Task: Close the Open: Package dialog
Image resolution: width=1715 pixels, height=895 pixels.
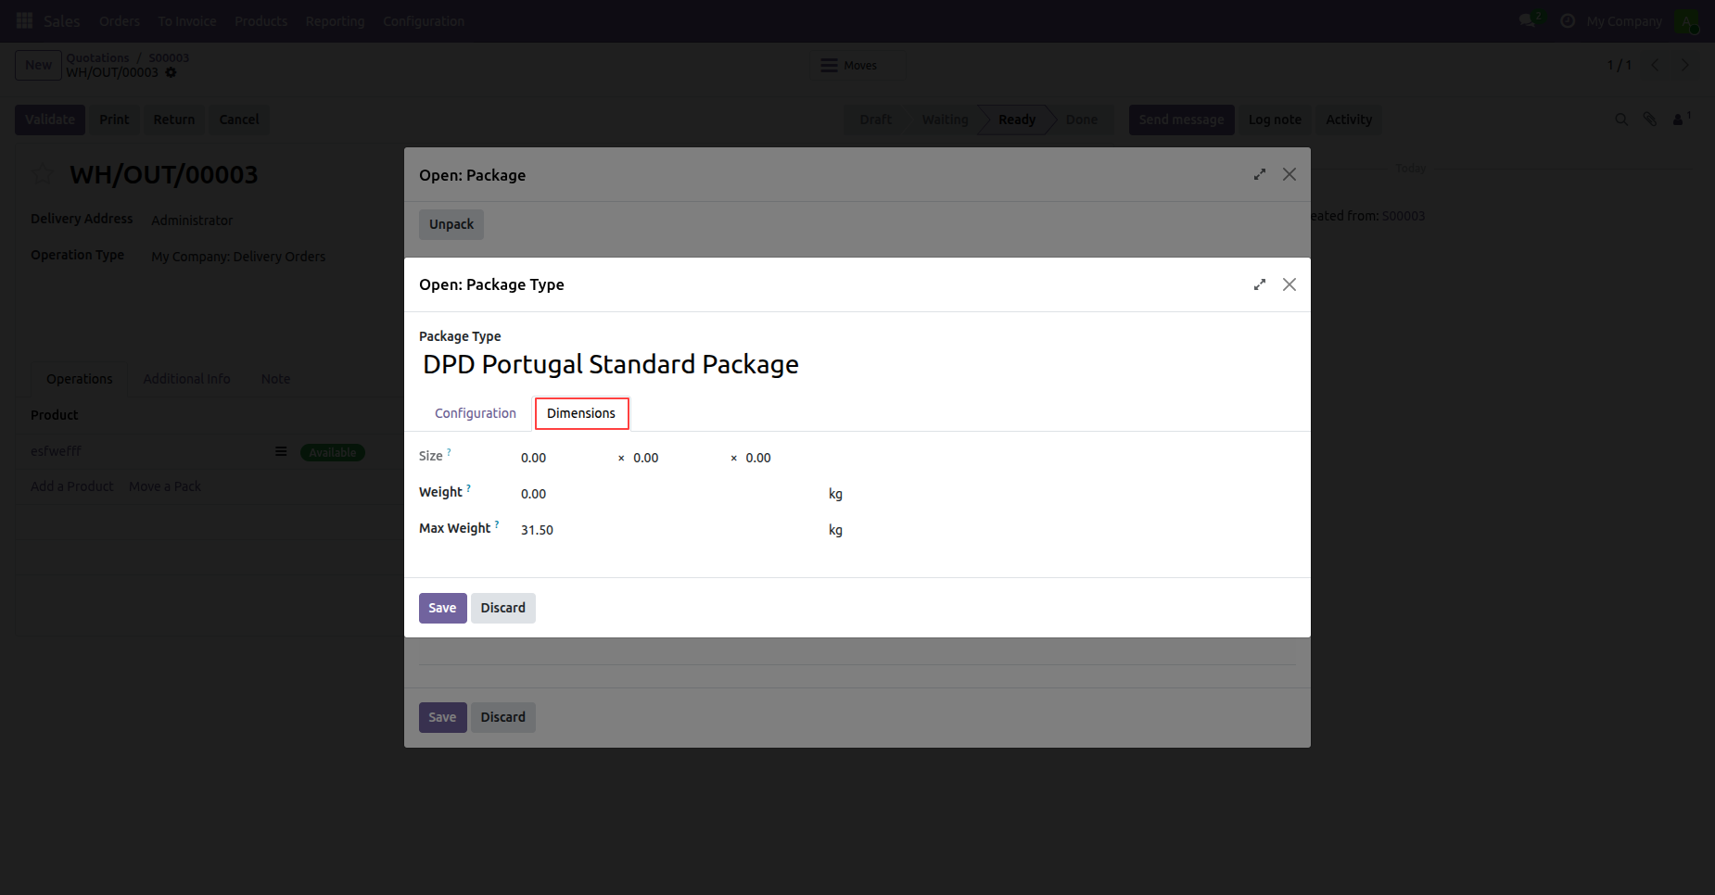Action: point(1289,174)
